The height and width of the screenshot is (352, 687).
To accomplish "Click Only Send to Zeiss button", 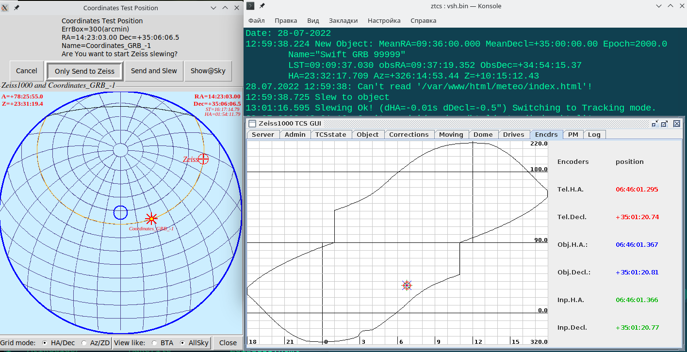I will coord(84,71).
